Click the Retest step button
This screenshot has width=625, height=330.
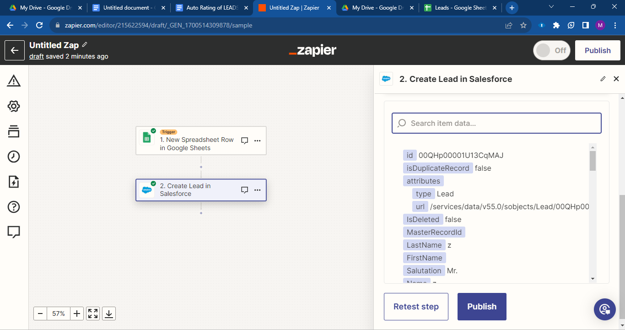tap(416, 307)
